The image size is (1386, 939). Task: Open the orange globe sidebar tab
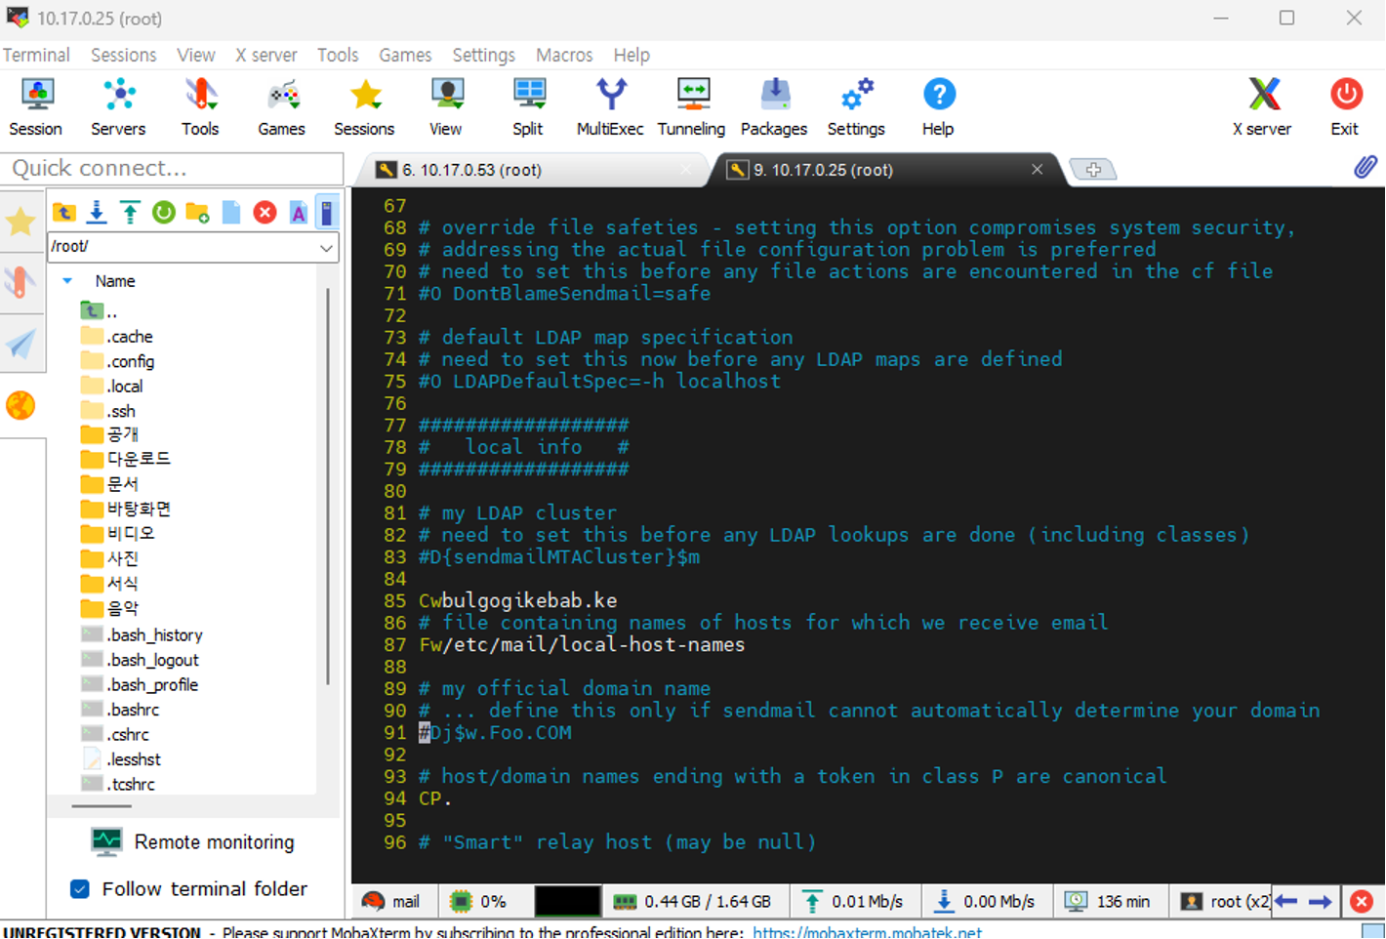(x=20, y=405)
